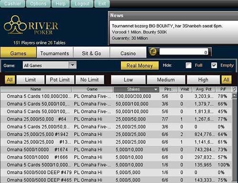Switch to the Tournaments tab
Screen dimensions: 238x183
(55, 52)
